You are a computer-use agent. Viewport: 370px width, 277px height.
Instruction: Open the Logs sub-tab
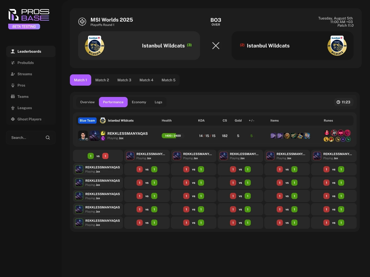(158, 102)
